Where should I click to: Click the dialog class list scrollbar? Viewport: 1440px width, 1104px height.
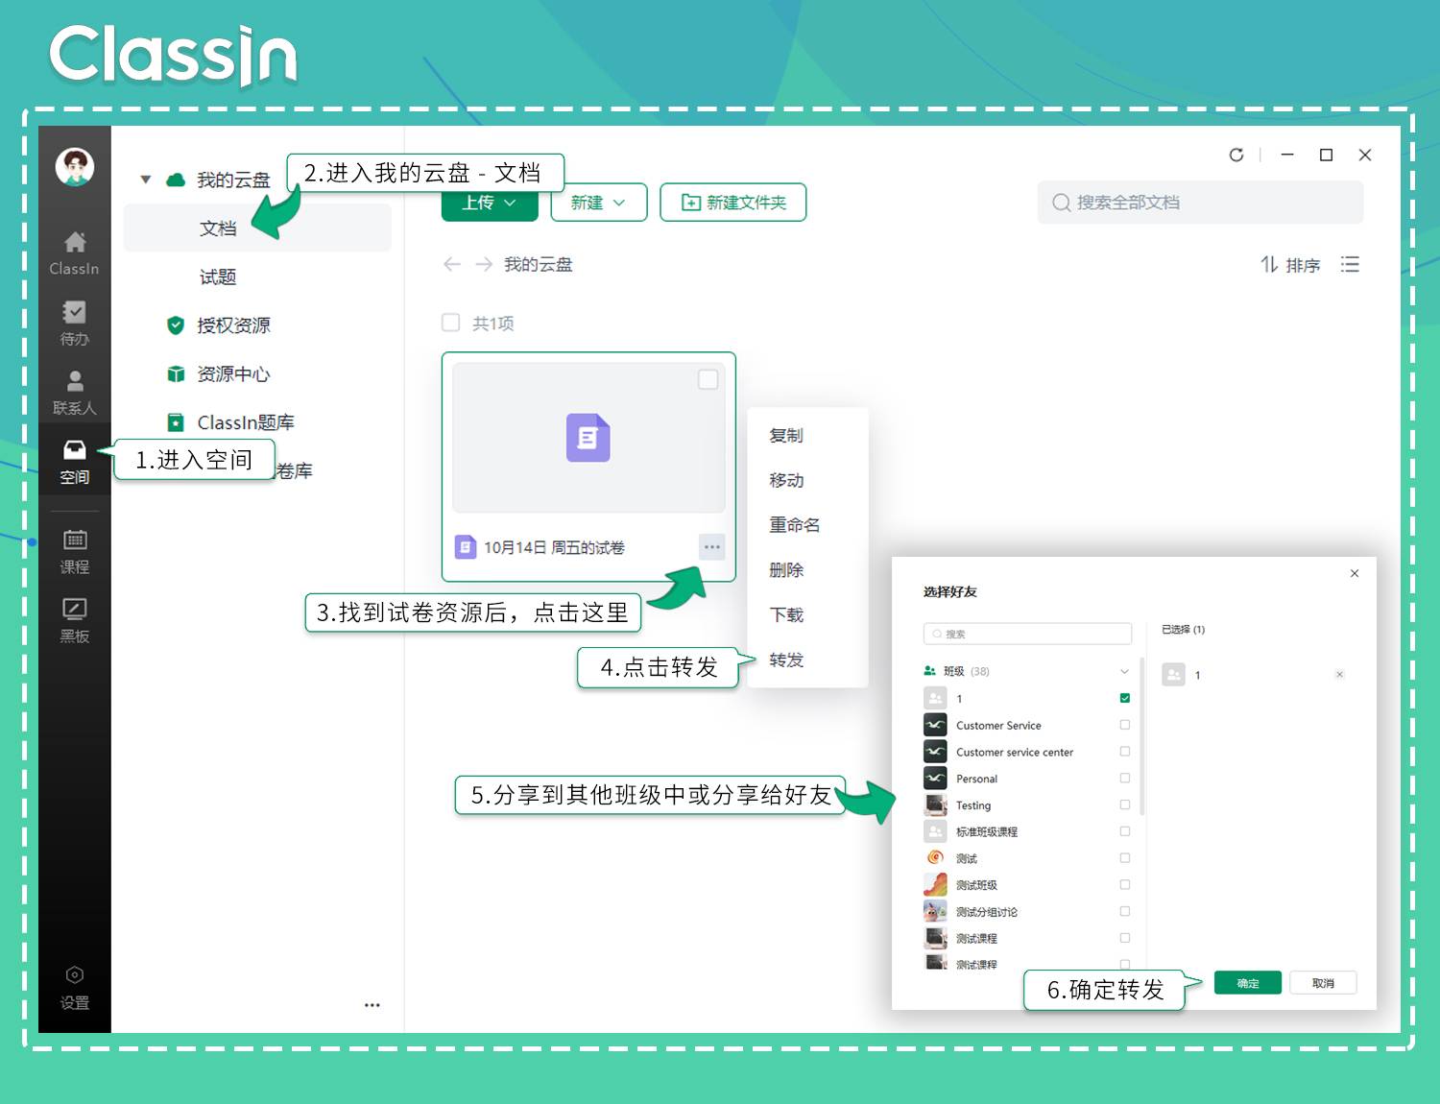tap(1141, 736)
